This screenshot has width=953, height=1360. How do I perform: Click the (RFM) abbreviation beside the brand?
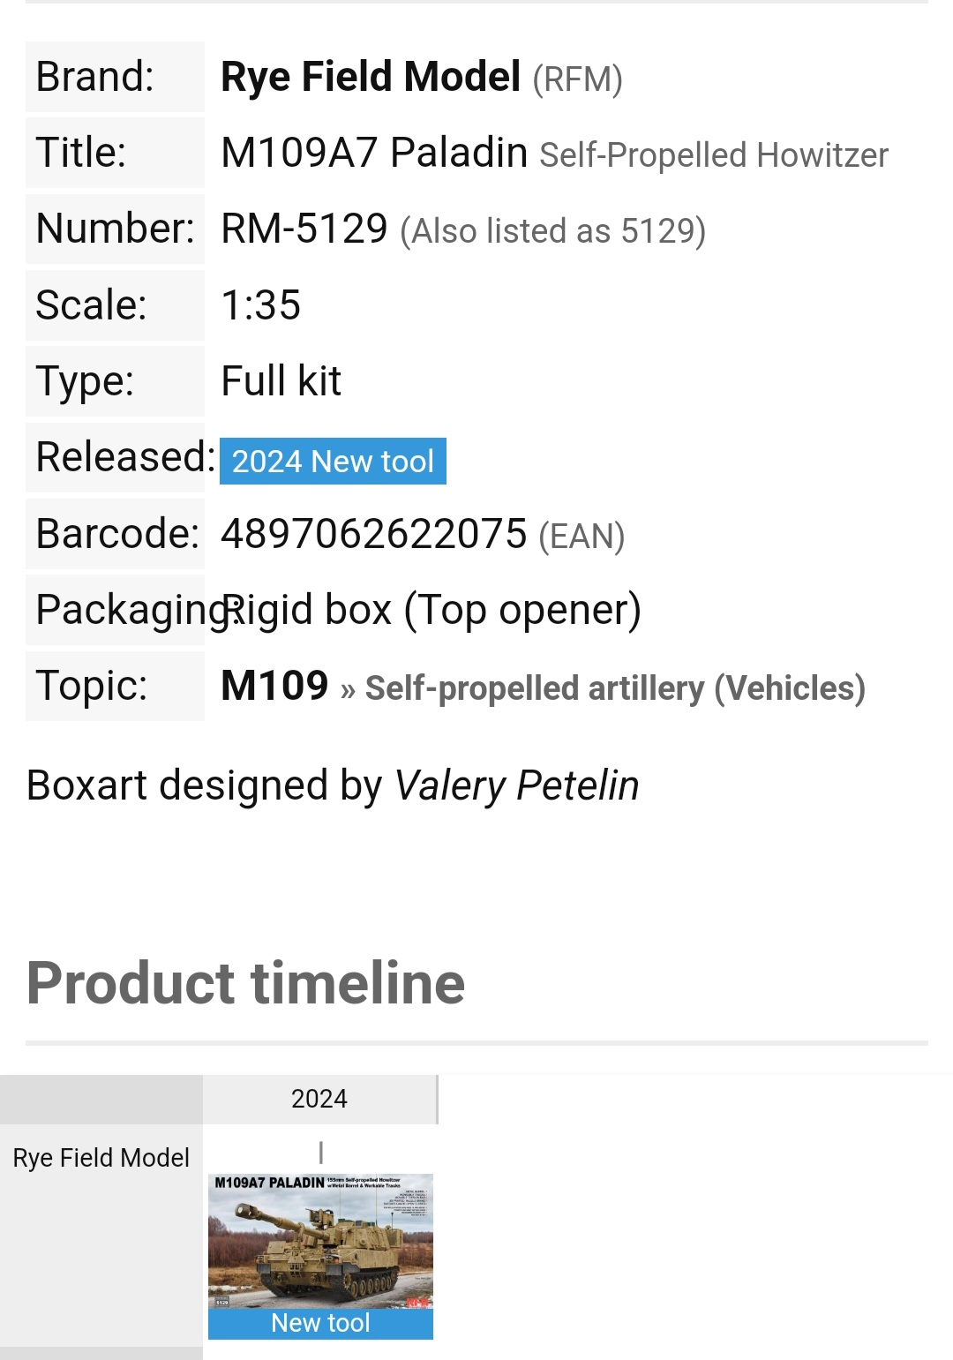(x=577, y=79)
